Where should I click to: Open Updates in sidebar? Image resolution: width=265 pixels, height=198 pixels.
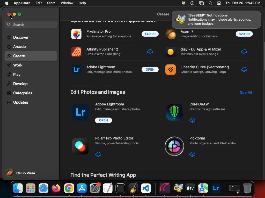pyautogui.click(x=31, y=102)
